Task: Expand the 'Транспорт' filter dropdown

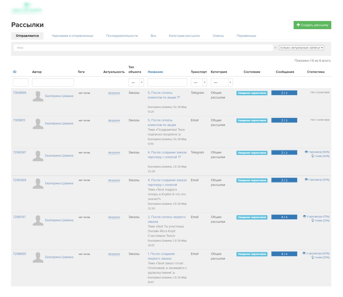Action: tap(199, 82)
